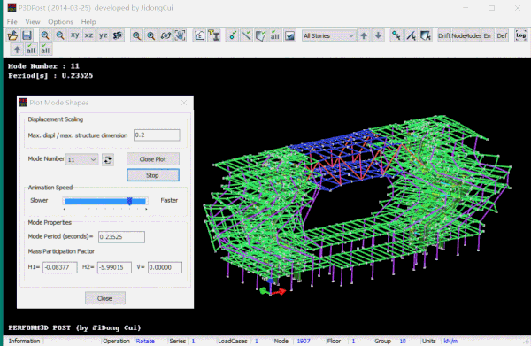531x346 pixels.
Task: Click the section shape T-I icon
Action: (x=214, y=35)
